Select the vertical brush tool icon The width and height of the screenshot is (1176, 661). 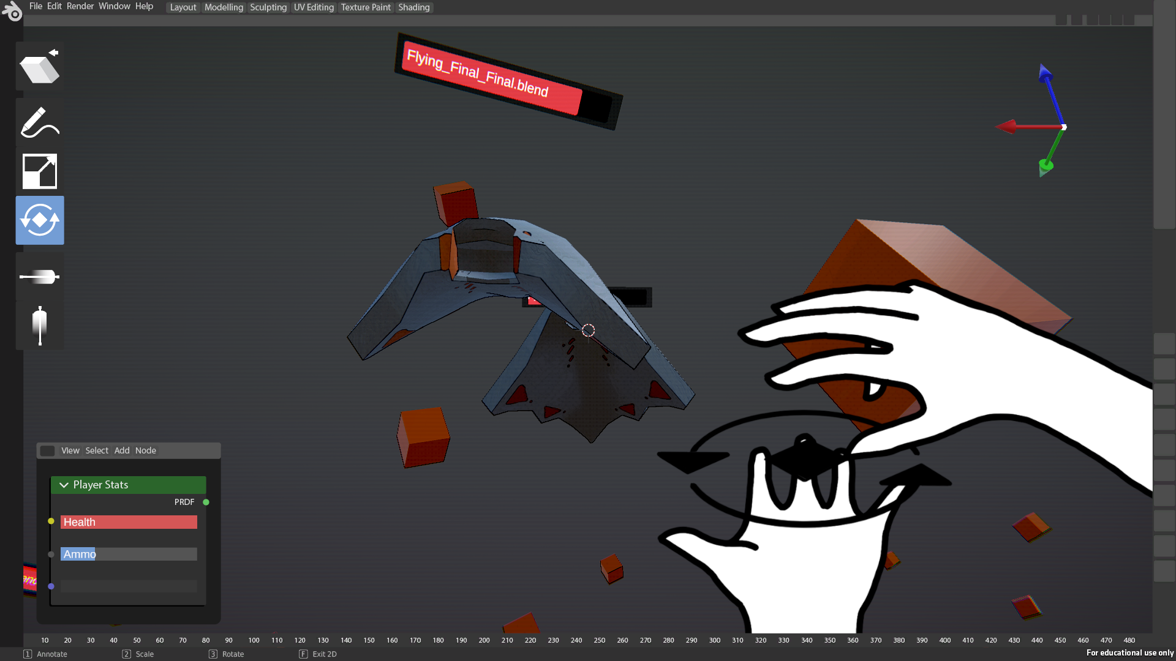tap(40, 326)
